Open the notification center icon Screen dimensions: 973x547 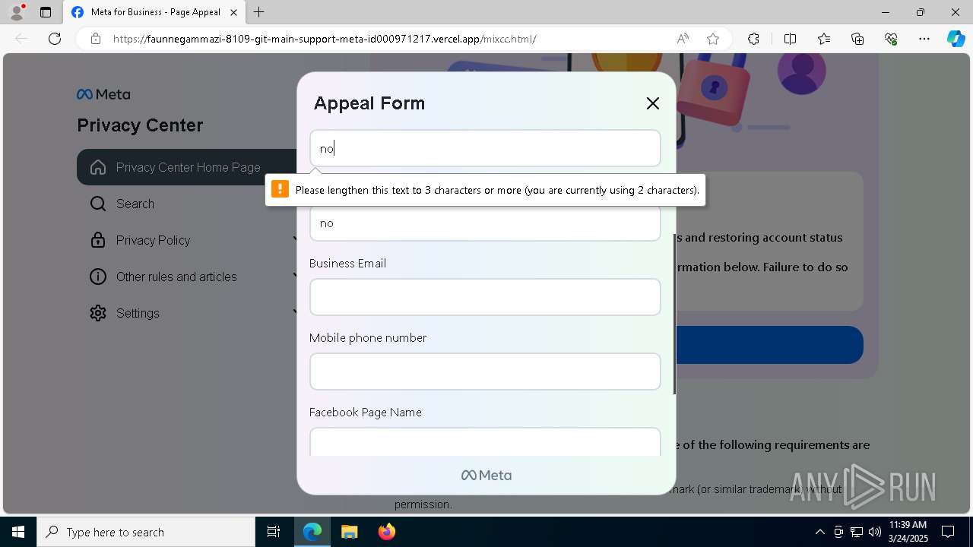click(948, 532)
